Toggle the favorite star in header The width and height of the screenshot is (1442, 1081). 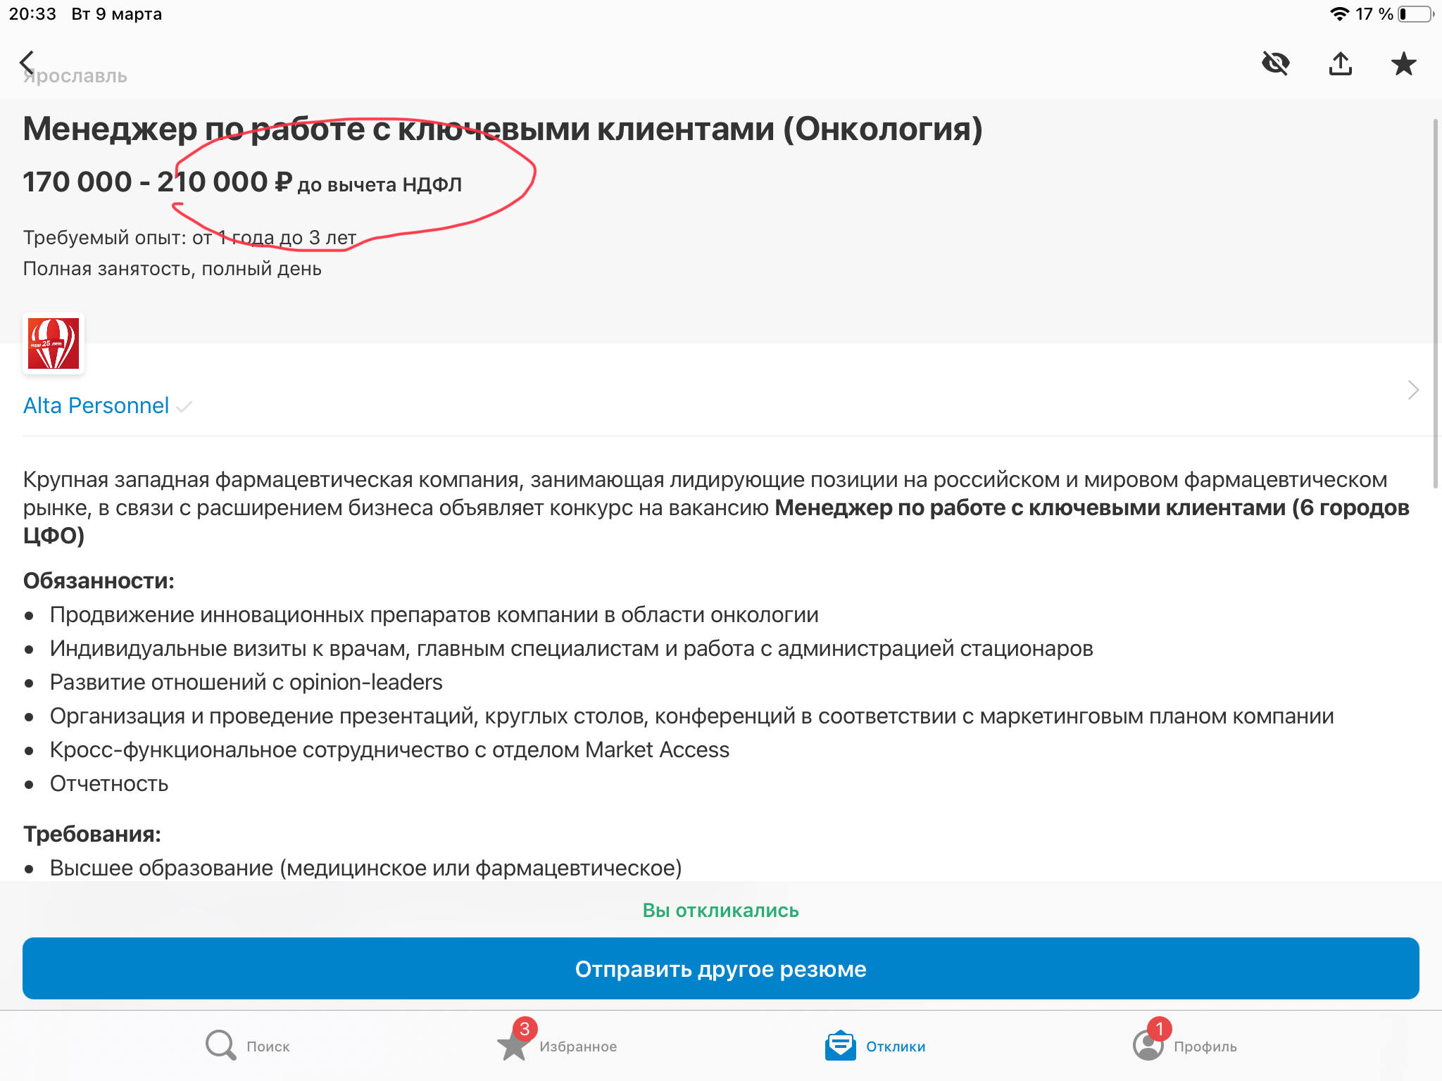[1403, 63]
